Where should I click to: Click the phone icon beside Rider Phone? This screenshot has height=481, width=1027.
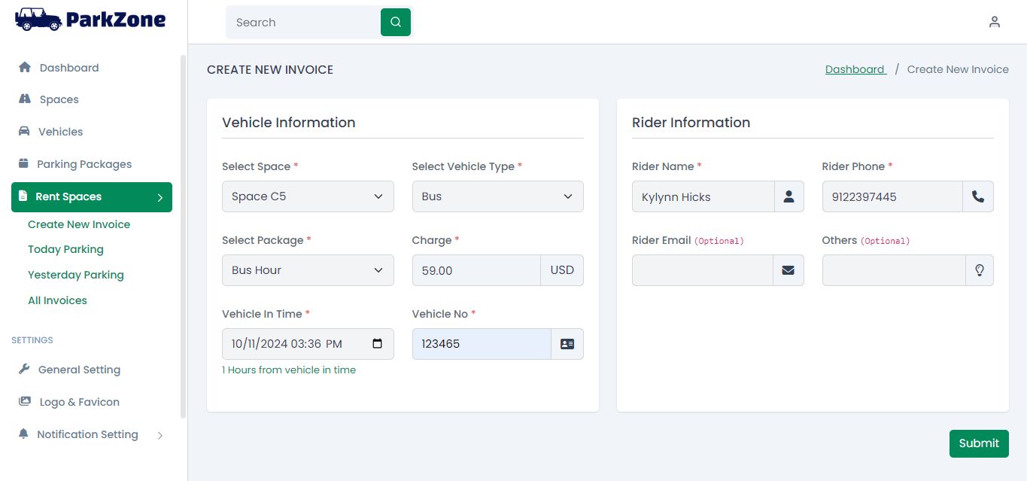pyautogui.click(x=978, y=196)
